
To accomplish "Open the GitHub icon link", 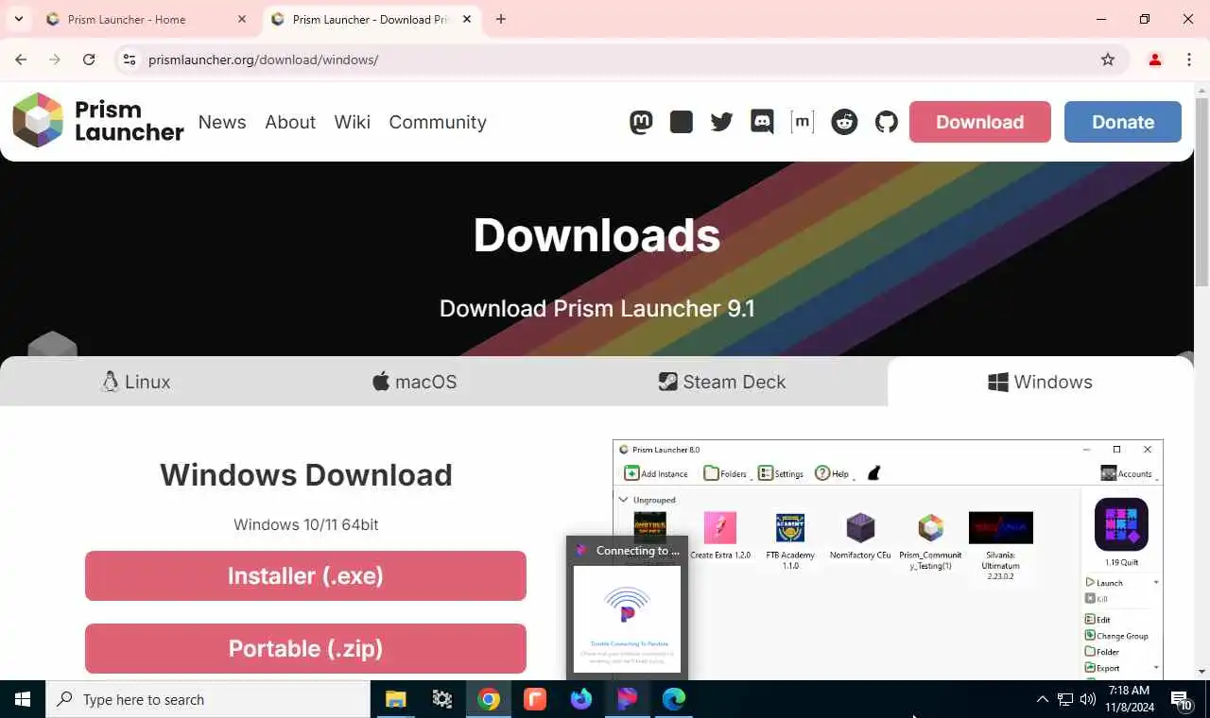I will [x=886, y=122].
